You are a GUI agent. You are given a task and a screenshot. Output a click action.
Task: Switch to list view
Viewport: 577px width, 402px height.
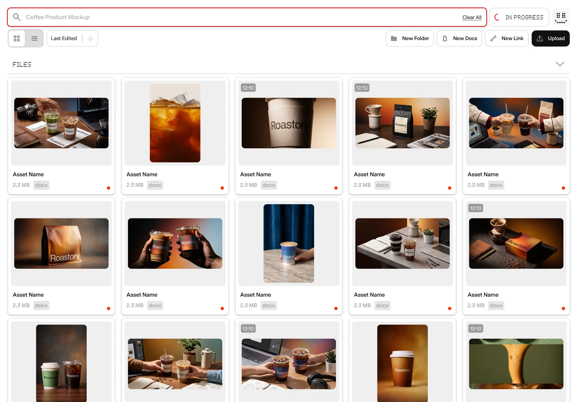coord(34,38)
